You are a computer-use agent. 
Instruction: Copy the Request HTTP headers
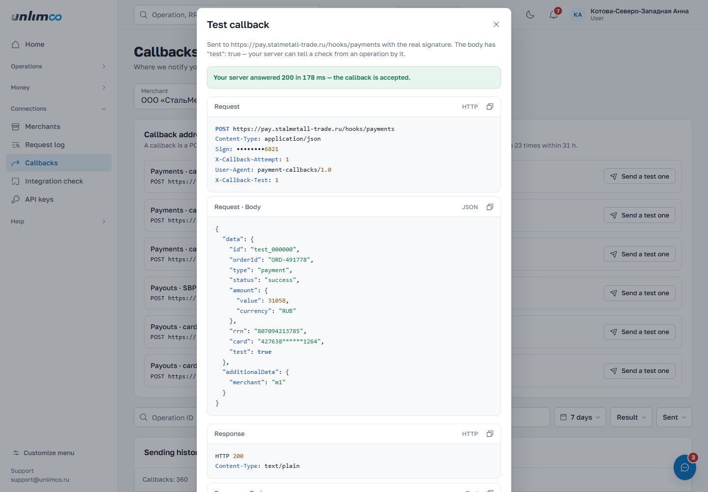tap(490, 107)
